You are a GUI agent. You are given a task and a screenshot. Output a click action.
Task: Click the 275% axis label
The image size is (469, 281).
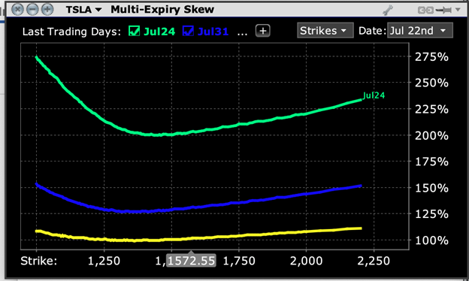pyautogui.click(x=431, y=57)
